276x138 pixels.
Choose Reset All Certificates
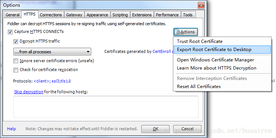click(x=222, y=86)
